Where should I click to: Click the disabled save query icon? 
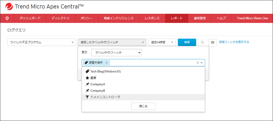click(x=203, y=42)
